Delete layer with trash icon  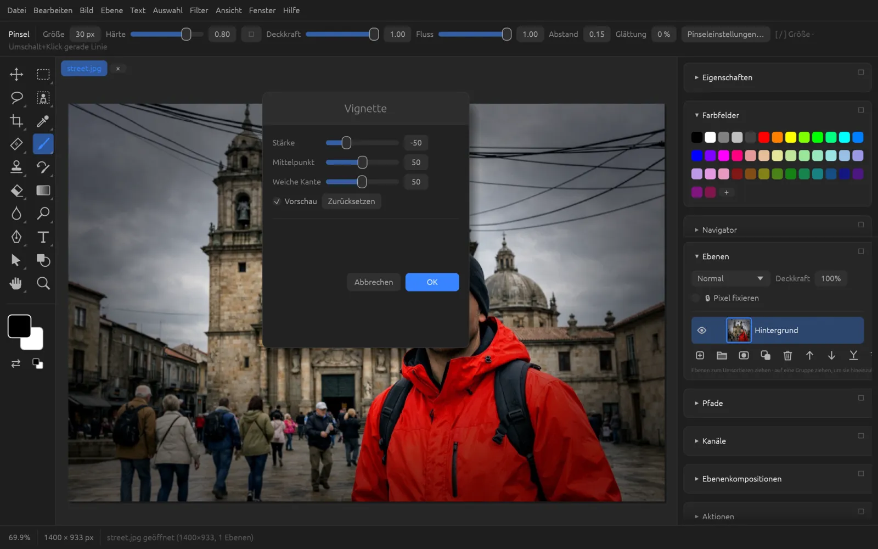click(787, 356)
